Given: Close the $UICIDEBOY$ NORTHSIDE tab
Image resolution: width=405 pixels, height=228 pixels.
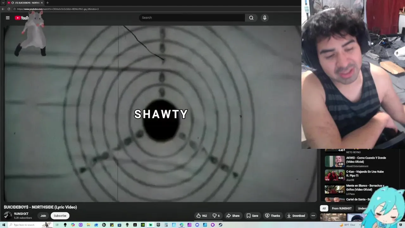Looking at the screenshot, I should (x=42, y=3).
